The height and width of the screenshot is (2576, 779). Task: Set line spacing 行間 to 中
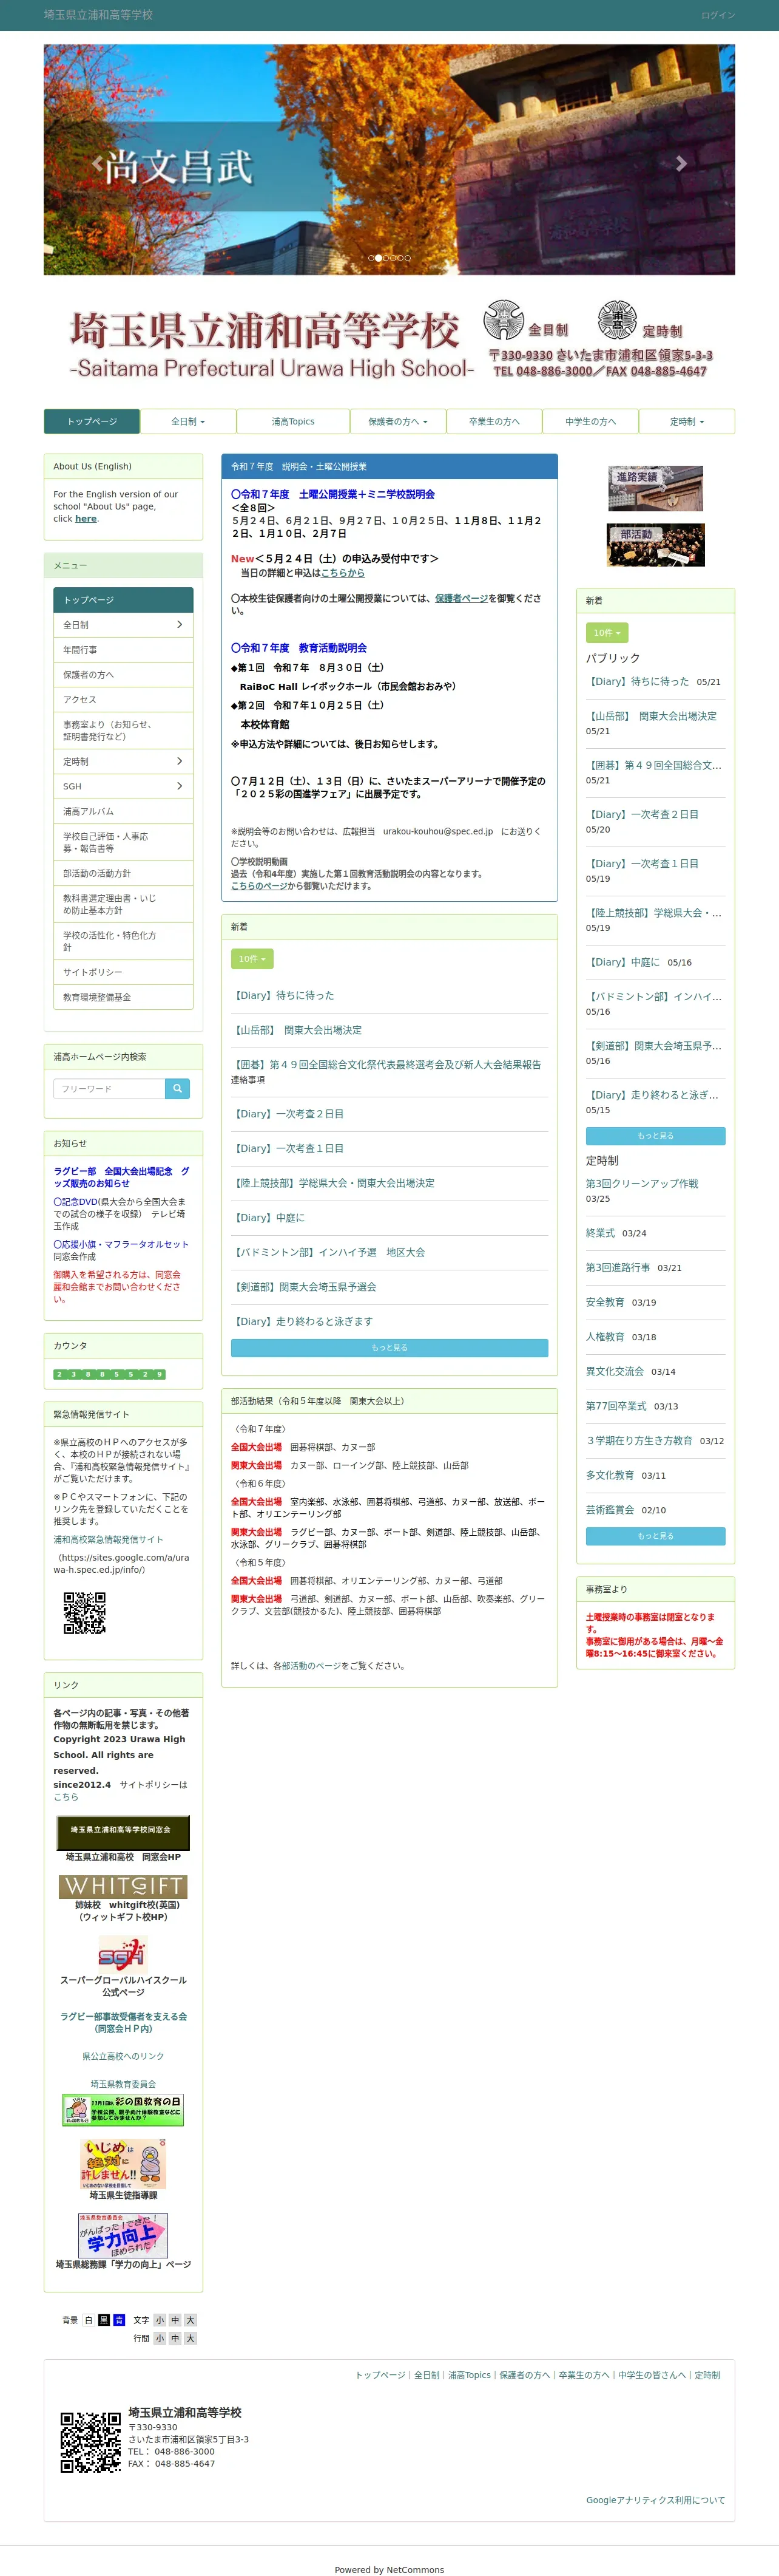(175, 2338)
